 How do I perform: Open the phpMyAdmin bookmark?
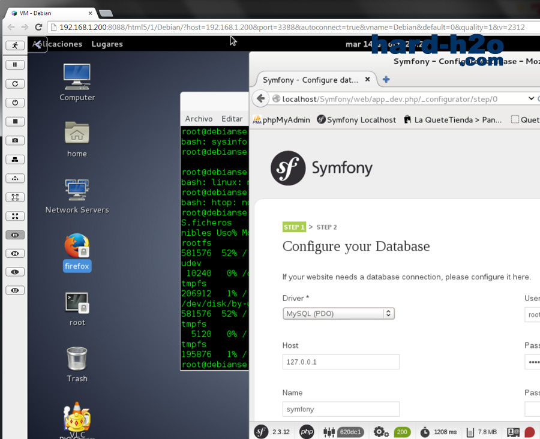pyautogui.click(x=281, y=120)
